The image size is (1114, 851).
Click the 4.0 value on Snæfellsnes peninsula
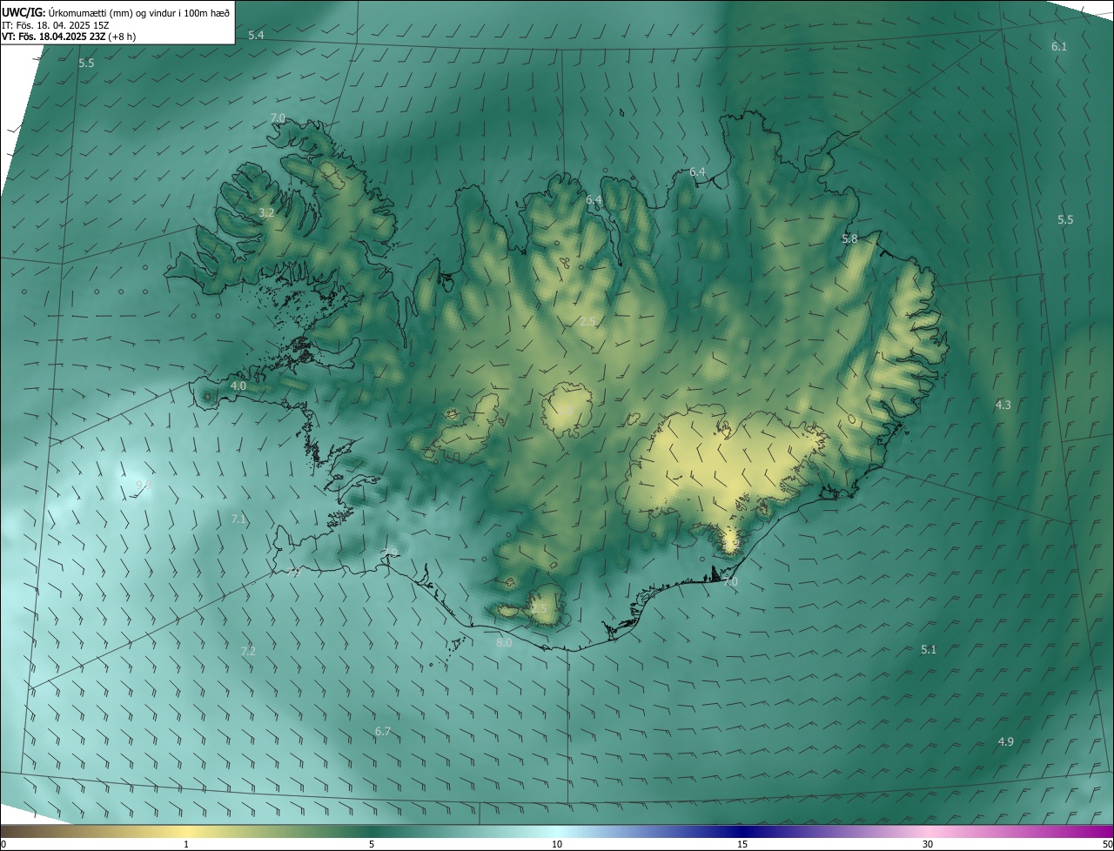point(238,385)
